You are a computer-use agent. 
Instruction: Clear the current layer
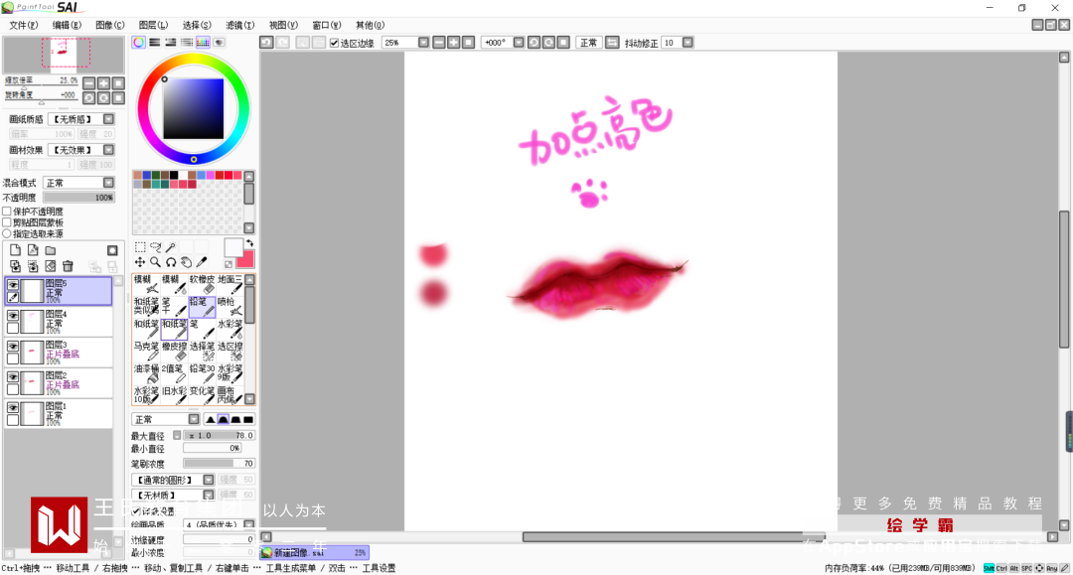pos(50,266)
